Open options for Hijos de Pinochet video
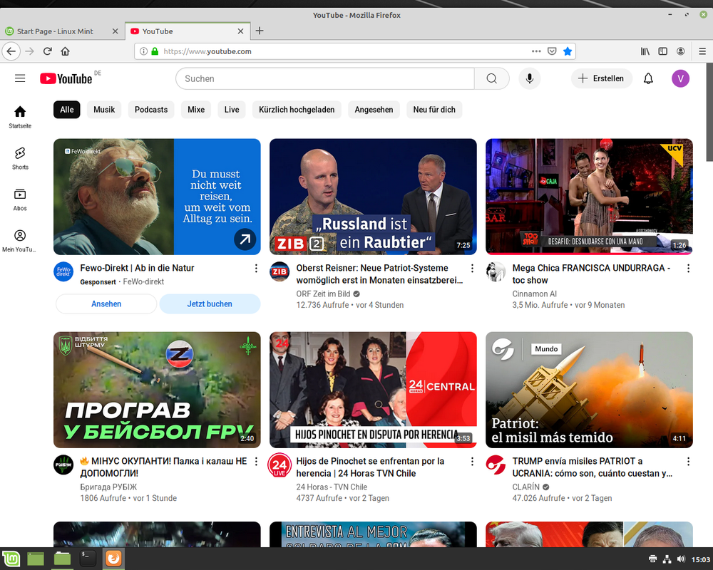This screenshot has height=570, width=713. (472, 462)
